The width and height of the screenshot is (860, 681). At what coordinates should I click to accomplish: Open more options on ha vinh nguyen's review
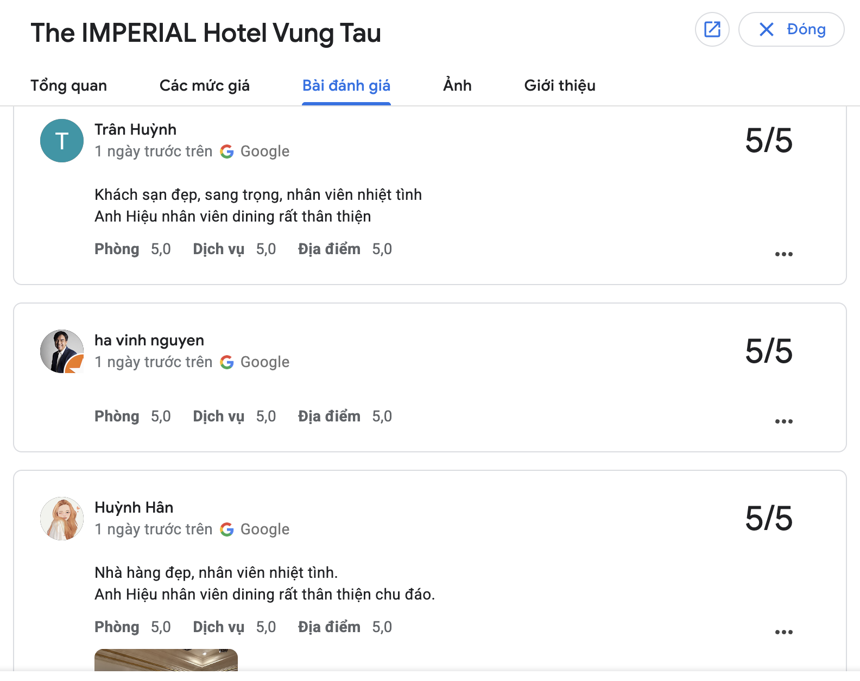click(x=783, y=421)
